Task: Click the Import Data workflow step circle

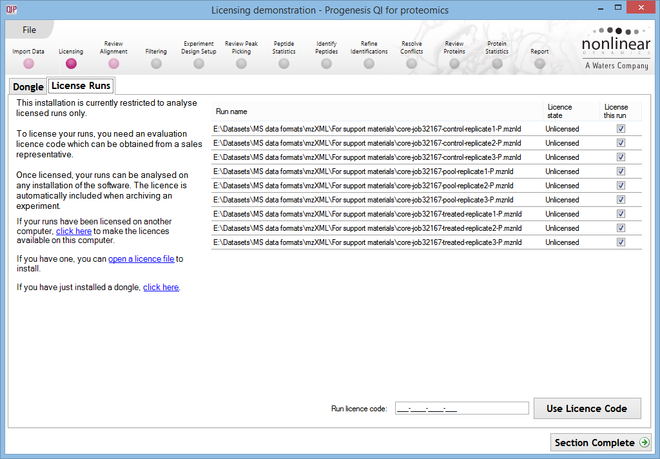Action: tap(28, 64)
